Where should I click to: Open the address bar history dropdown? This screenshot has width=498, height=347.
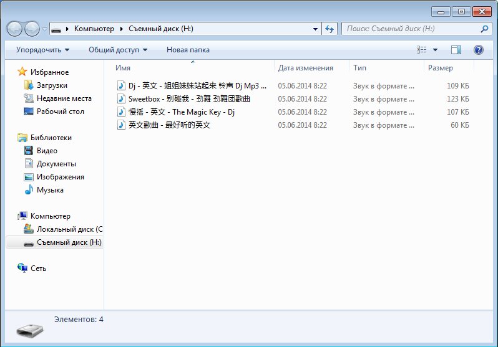315,29
